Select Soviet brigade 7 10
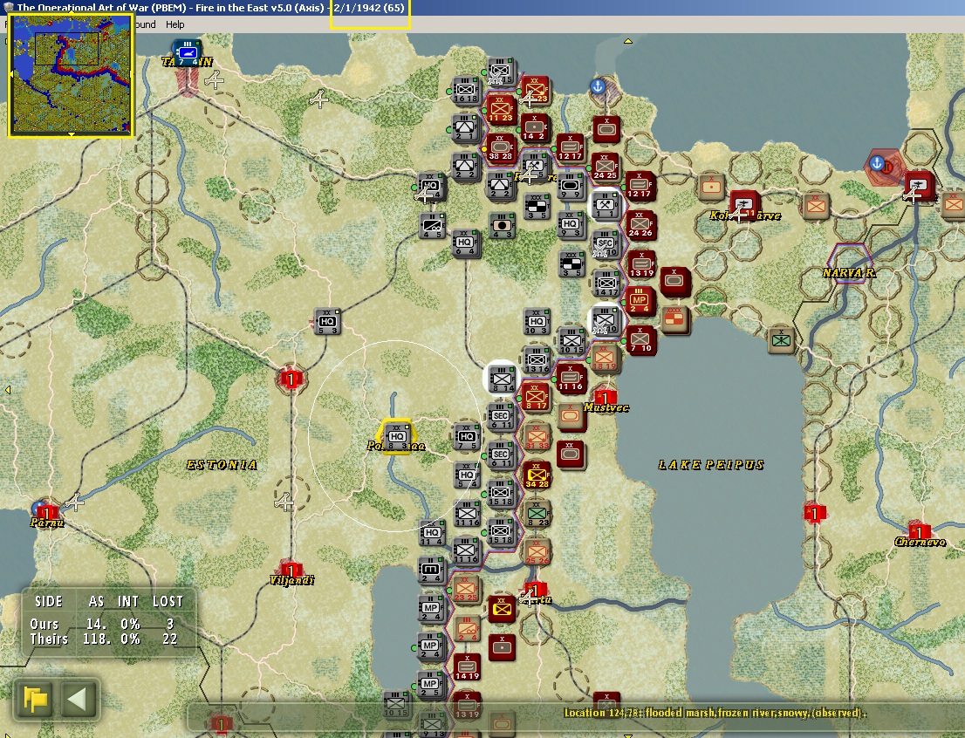This screenshot has height=738, width=965. (x=640, y=339)
